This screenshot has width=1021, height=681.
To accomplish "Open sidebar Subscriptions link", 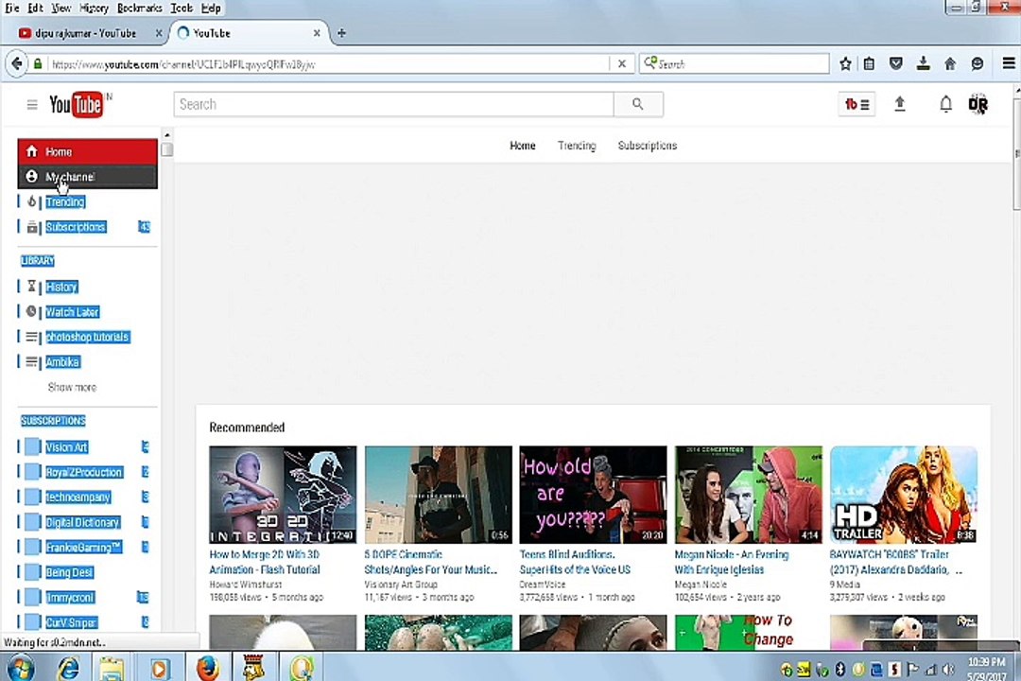I will (77, 227).
